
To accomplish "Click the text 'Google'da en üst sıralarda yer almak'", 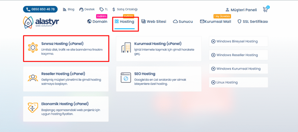I will (x=160, y=80).
